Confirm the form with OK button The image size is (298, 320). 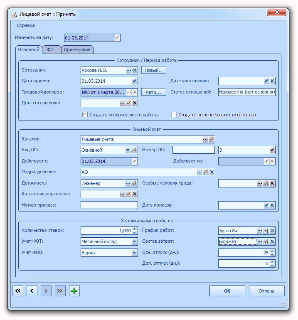[227, 291]
